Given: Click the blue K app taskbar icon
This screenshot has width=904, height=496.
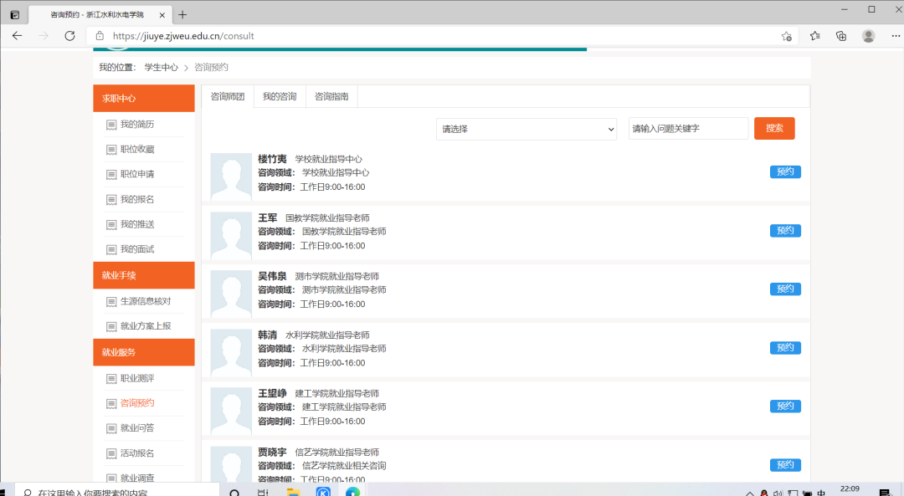Looking at the screenshot, I should (x=323, y=492).
